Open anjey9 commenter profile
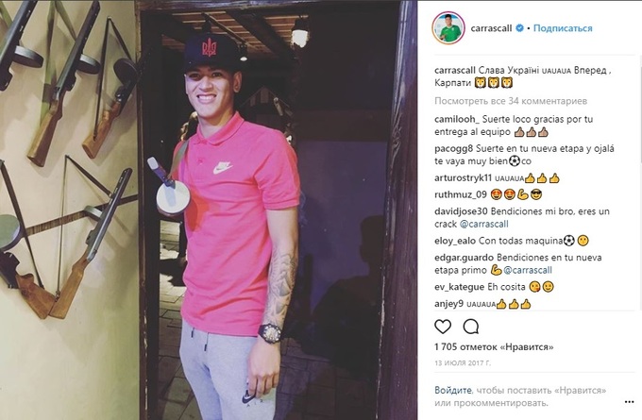This screenshot has height=420, width=642. click(x=448, y=304)
